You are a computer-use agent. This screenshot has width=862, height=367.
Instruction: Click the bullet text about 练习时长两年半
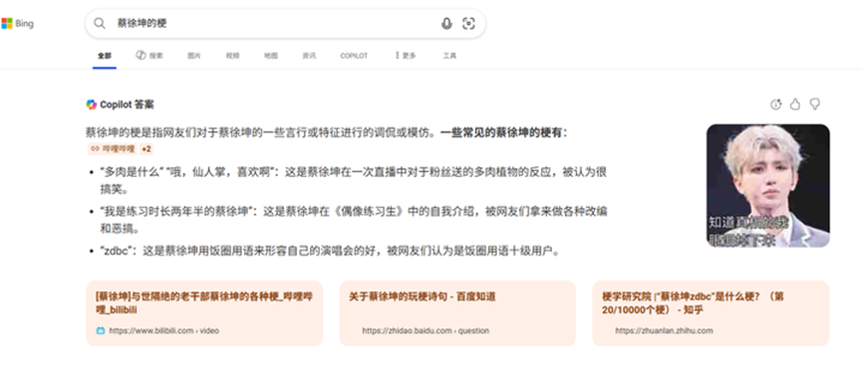click(x=353, y=220)
